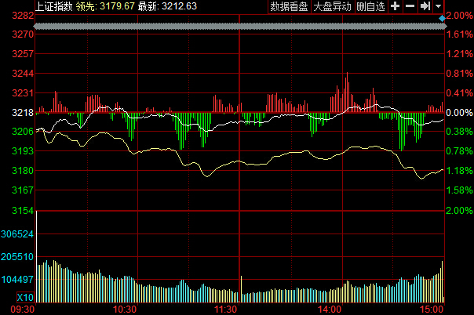Click the minus zoom-out icon
Screen dimensions: 474x315
coord(410,6)
